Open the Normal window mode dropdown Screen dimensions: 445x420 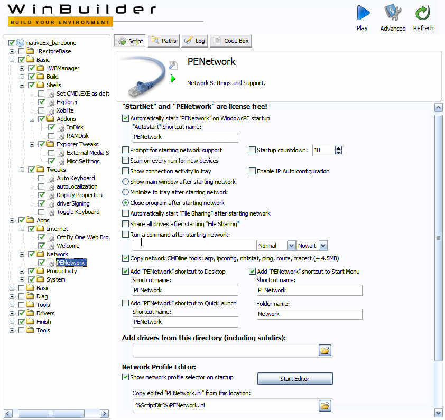point(291,246)
